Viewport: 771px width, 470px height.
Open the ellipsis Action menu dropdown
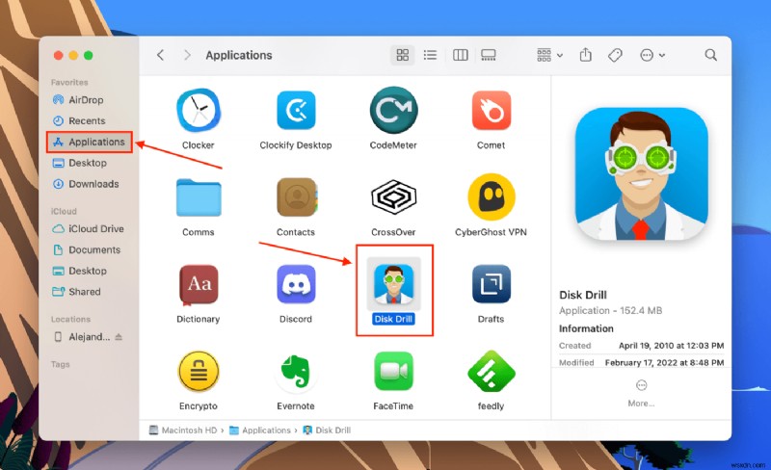(652, 55)
